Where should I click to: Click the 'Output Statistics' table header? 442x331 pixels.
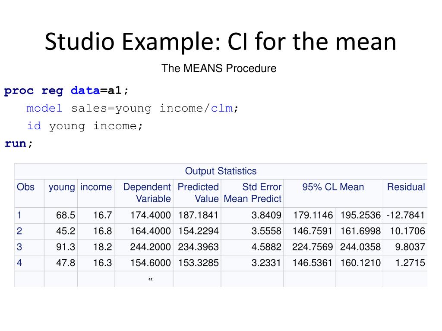(x=221, y=171)
